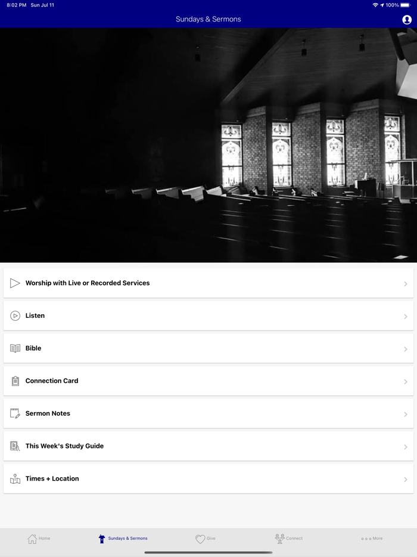Tap the Study Guide document icon
The image size is (417, 557).
pos(15,446)
